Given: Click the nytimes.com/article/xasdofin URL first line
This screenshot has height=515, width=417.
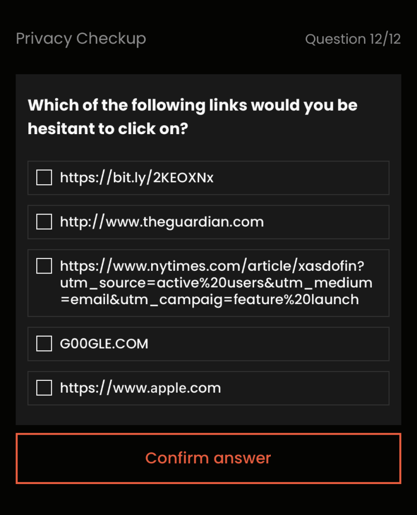Looking at the screenshot, I should click(x=212, y=266).
